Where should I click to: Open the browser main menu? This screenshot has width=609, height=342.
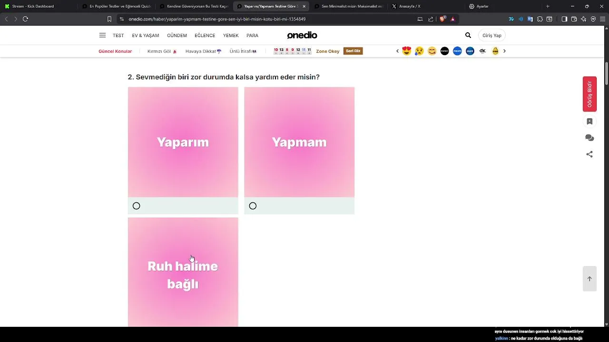603,19
